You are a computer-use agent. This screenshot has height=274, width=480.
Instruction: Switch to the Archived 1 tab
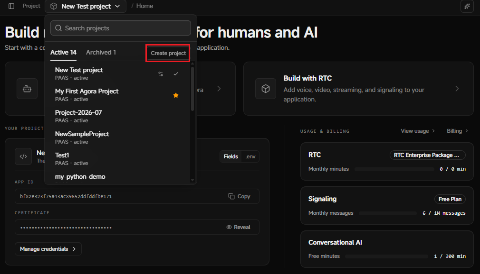[x=101, y=53]
